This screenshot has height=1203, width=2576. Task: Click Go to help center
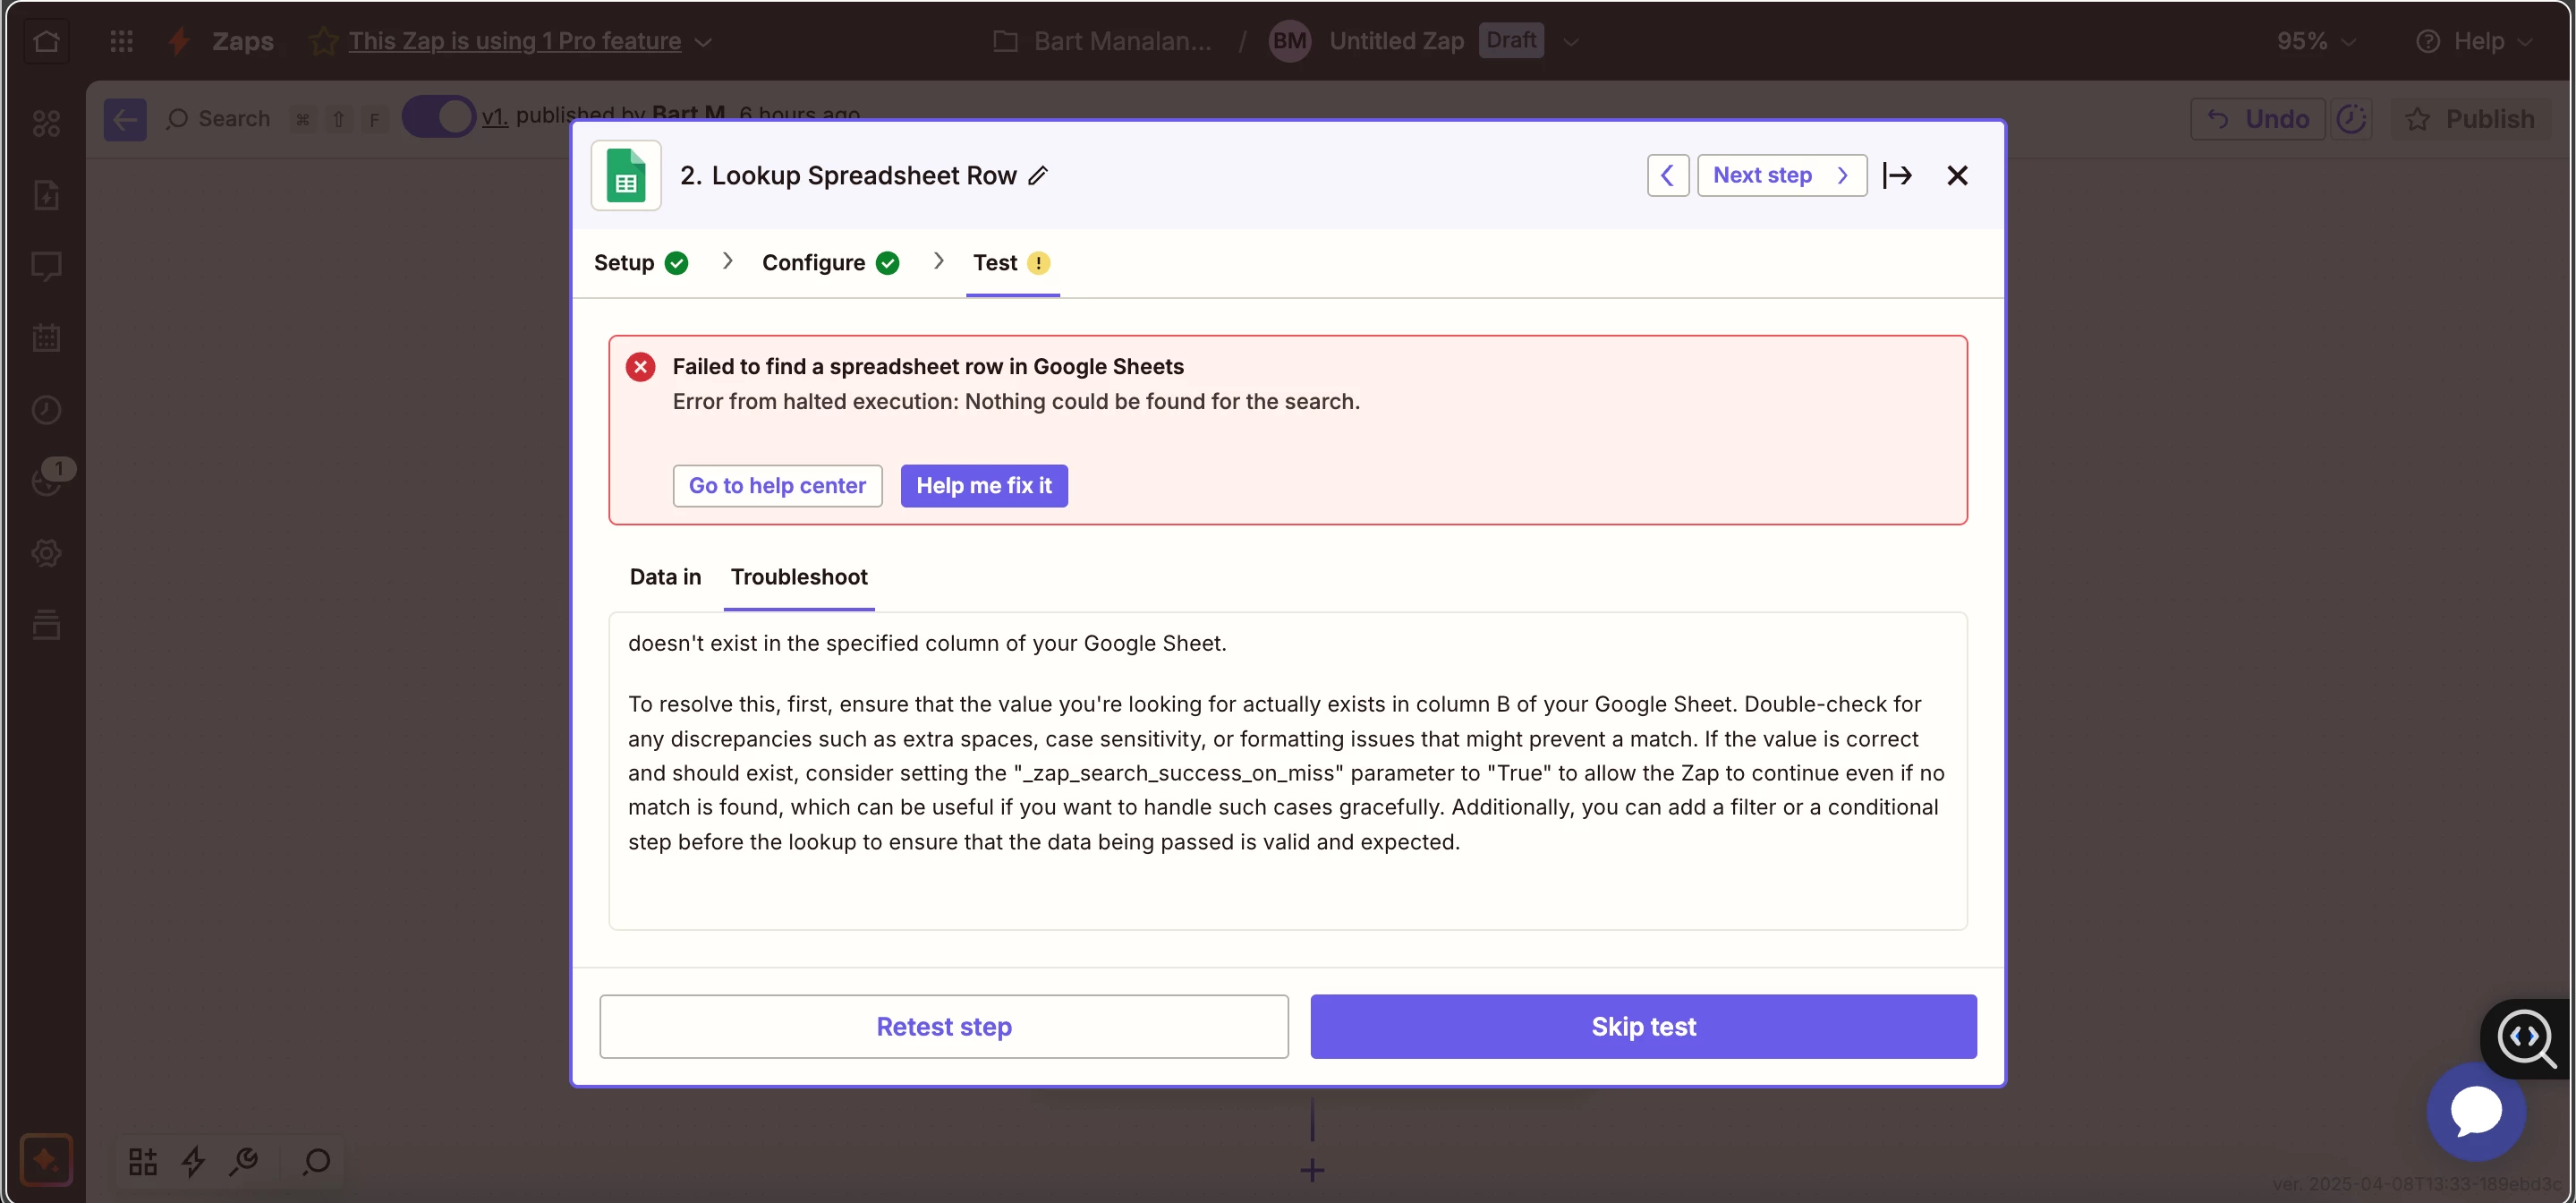[x=777, y=486]
